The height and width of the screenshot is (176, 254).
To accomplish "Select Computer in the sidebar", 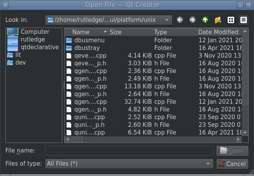I will tap(35, 32).
